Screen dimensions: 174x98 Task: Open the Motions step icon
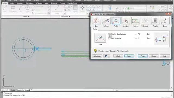pyautogui.click(x=135, y=21)
